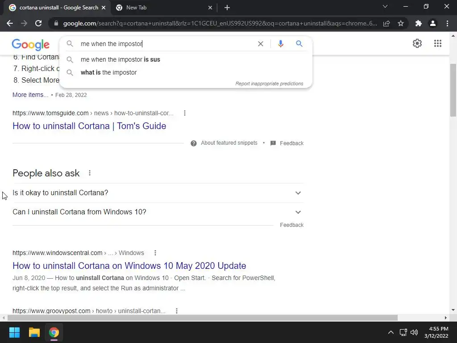Click the horizontal scrollbar thumb
The width and height of the screenshot is (457, 343).
click(203, 318)
